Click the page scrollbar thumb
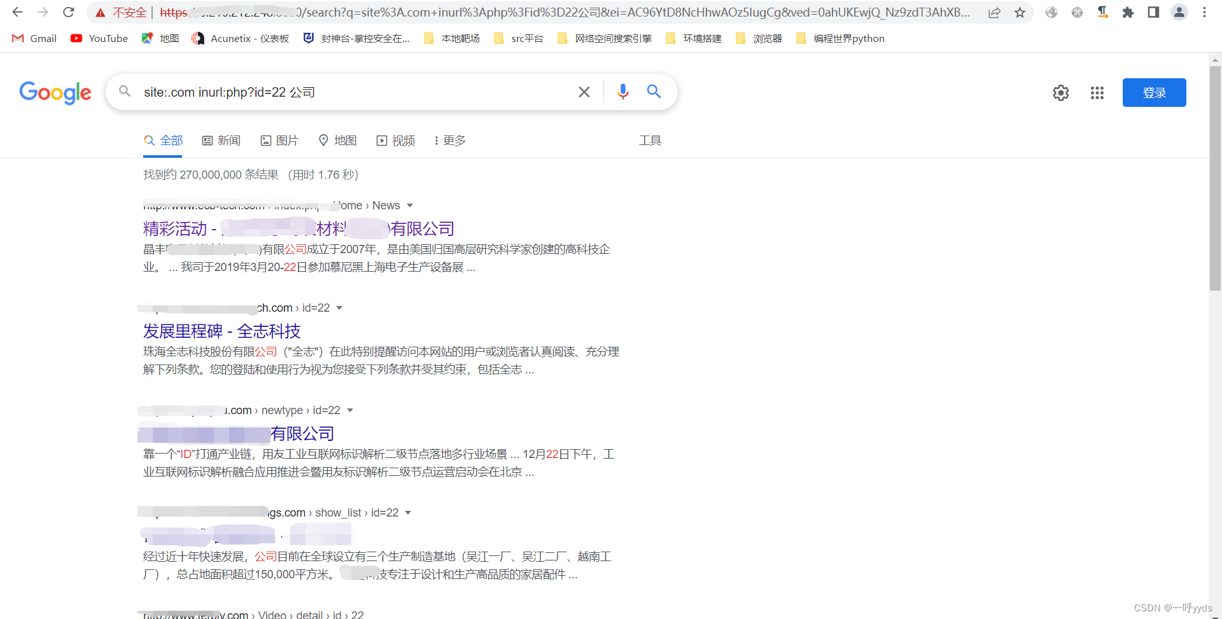 1216,178
